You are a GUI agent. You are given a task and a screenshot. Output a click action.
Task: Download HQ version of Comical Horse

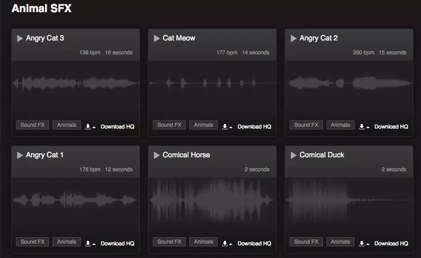pos(255,244)
